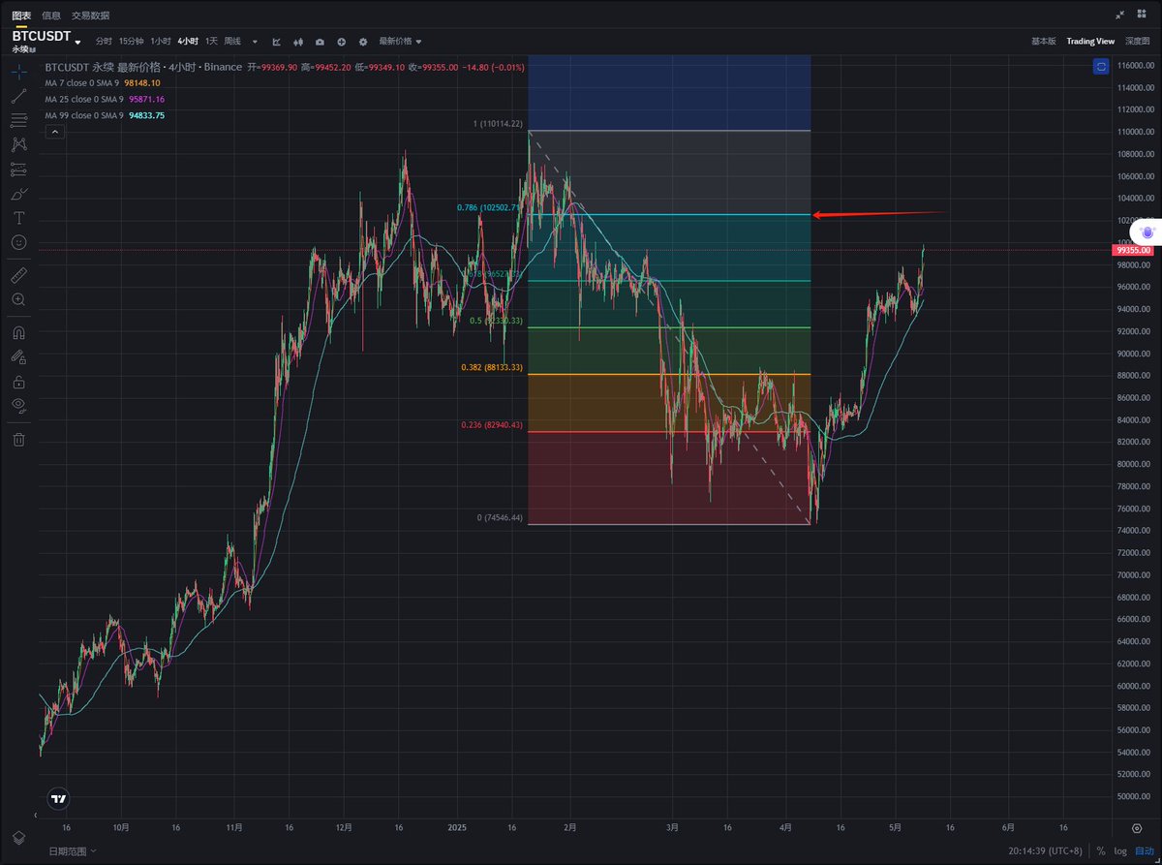The image size is (1162, 865).
Task: Switch to 基本版 chart view
Action: click(1044, 42)
